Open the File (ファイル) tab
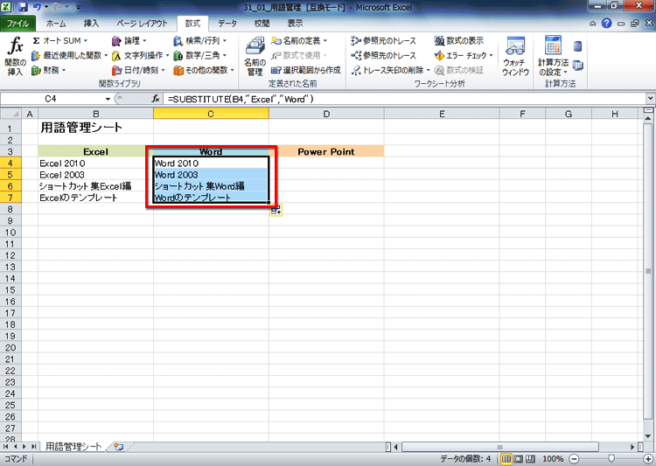The width and height of the screenshot is (656, 466). click(x=17, y=24)
